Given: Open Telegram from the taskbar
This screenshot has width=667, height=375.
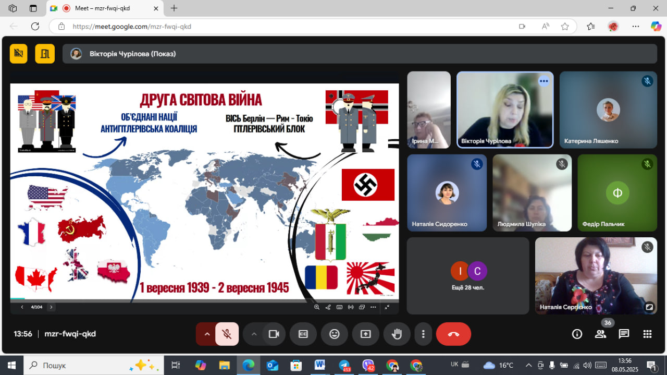Looking at the screenshot, I should (x=344, y=365).
